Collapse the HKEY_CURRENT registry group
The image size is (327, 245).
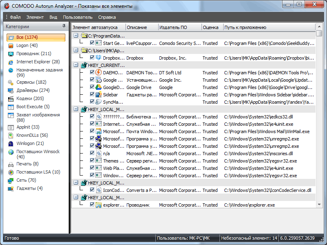pyautogui.click(x=76, y=65)
